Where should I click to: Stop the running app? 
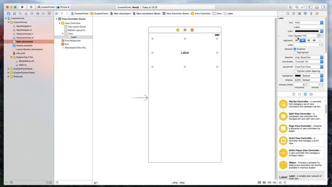pyautogui.click(x=31, y=7)
